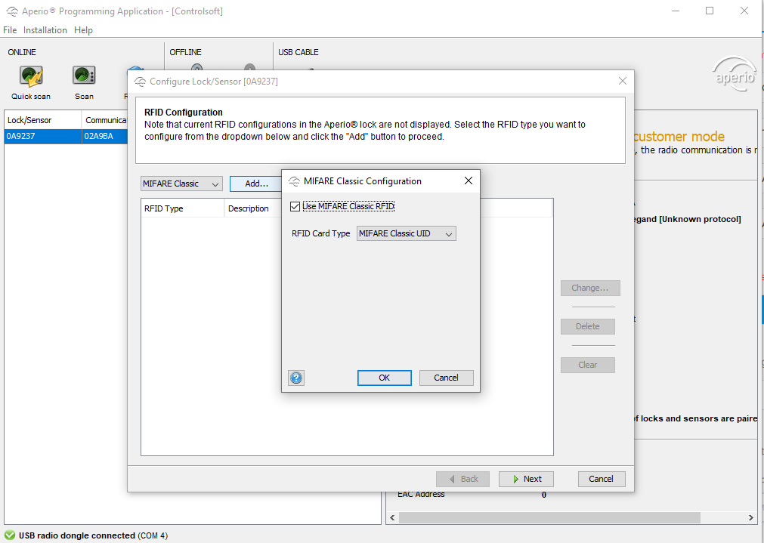Click the Clear button
This screenshot has height=543, width=764.
tap(588, 365)
